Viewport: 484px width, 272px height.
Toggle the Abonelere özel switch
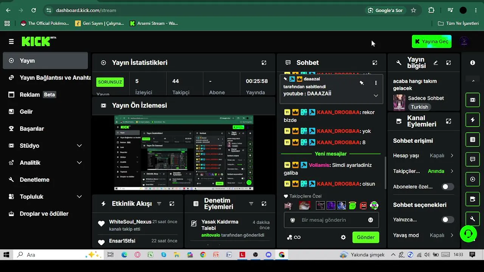click(x=448, y=187)
